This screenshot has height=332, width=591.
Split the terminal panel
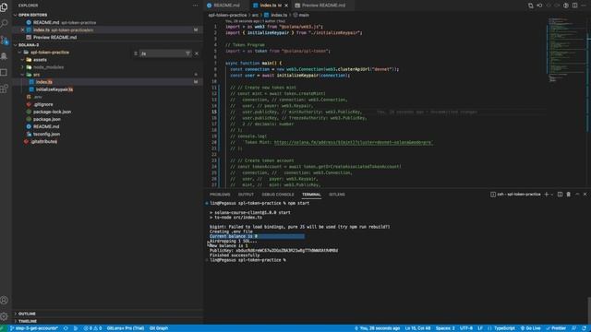coord(560,195)
